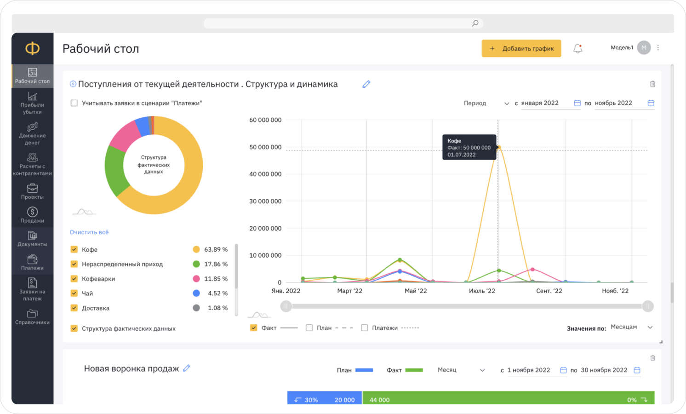Delete Новая воронка продаж with trash icon

652,358
